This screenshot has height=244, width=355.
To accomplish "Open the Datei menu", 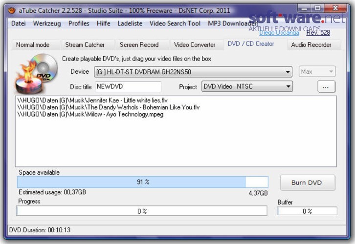I will (x=19, y=23).
